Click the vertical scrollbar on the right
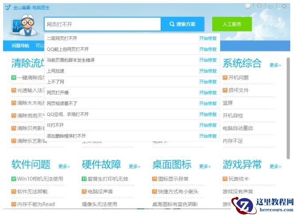Image resolution: width=296 pixels, height=215 pixels. pos(288,108)
